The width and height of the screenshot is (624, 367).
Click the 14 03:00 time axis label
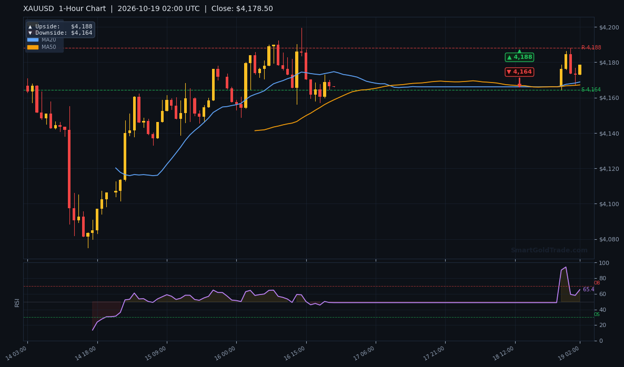[16, 353]
